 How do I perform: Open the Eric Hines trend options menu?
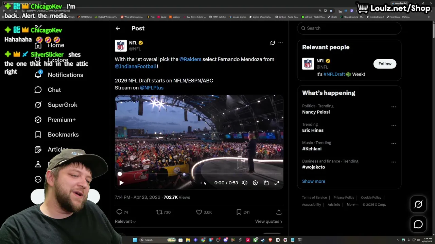394,125
